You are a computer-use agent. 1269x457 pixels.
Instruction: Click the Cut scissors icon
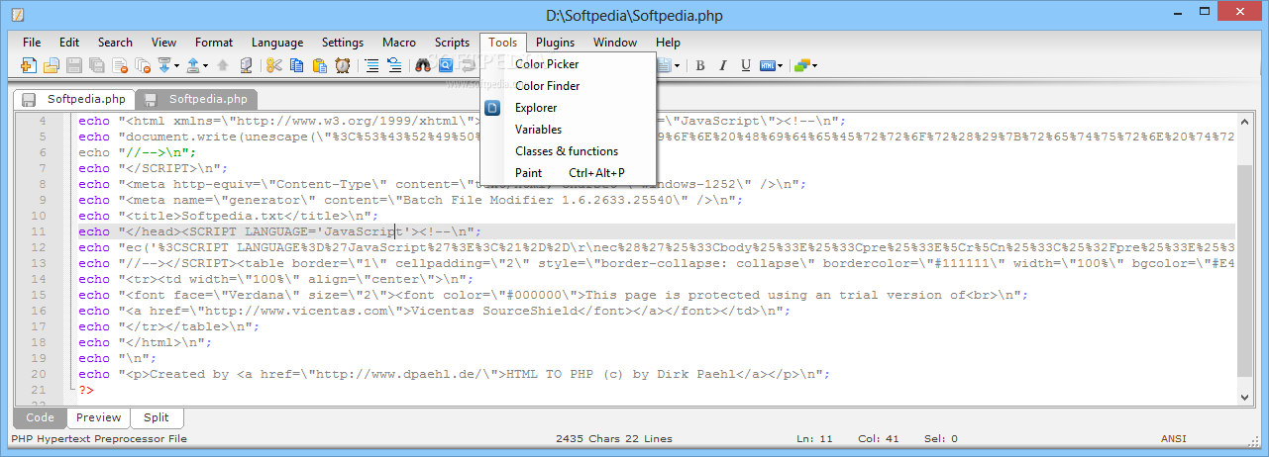(x=274, y=65)
